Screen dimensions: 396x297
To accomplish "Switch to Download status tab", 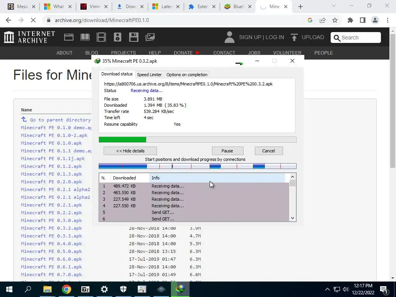I will [x=117, y=74].
